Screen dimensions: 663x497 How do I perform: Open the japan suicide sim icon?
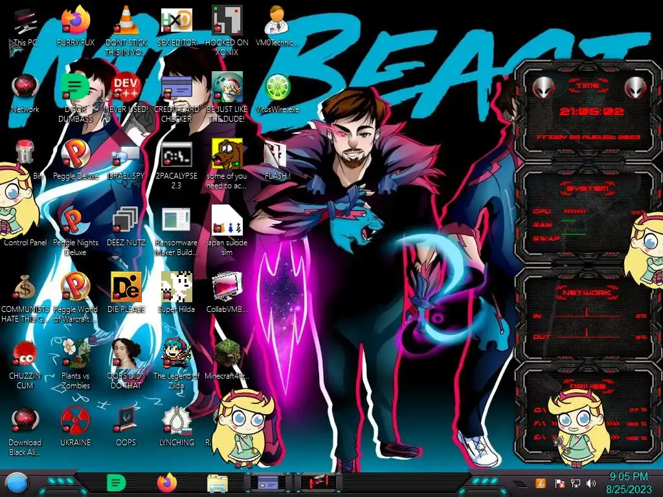click(227, 231)
